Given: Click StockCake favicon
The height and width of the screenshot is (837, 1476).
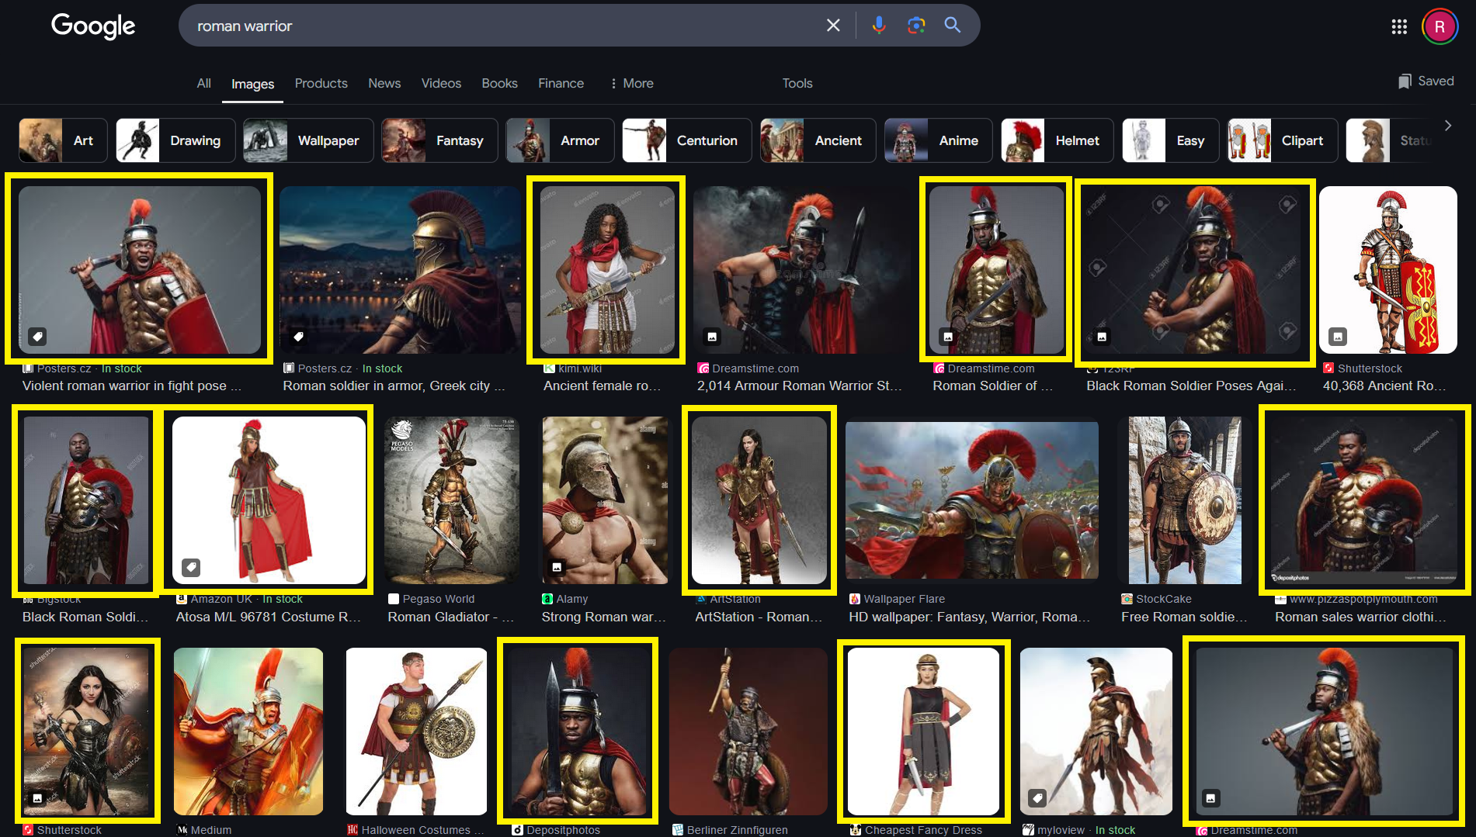Looking at the screenshot, I should click(x=1127, y=599).
